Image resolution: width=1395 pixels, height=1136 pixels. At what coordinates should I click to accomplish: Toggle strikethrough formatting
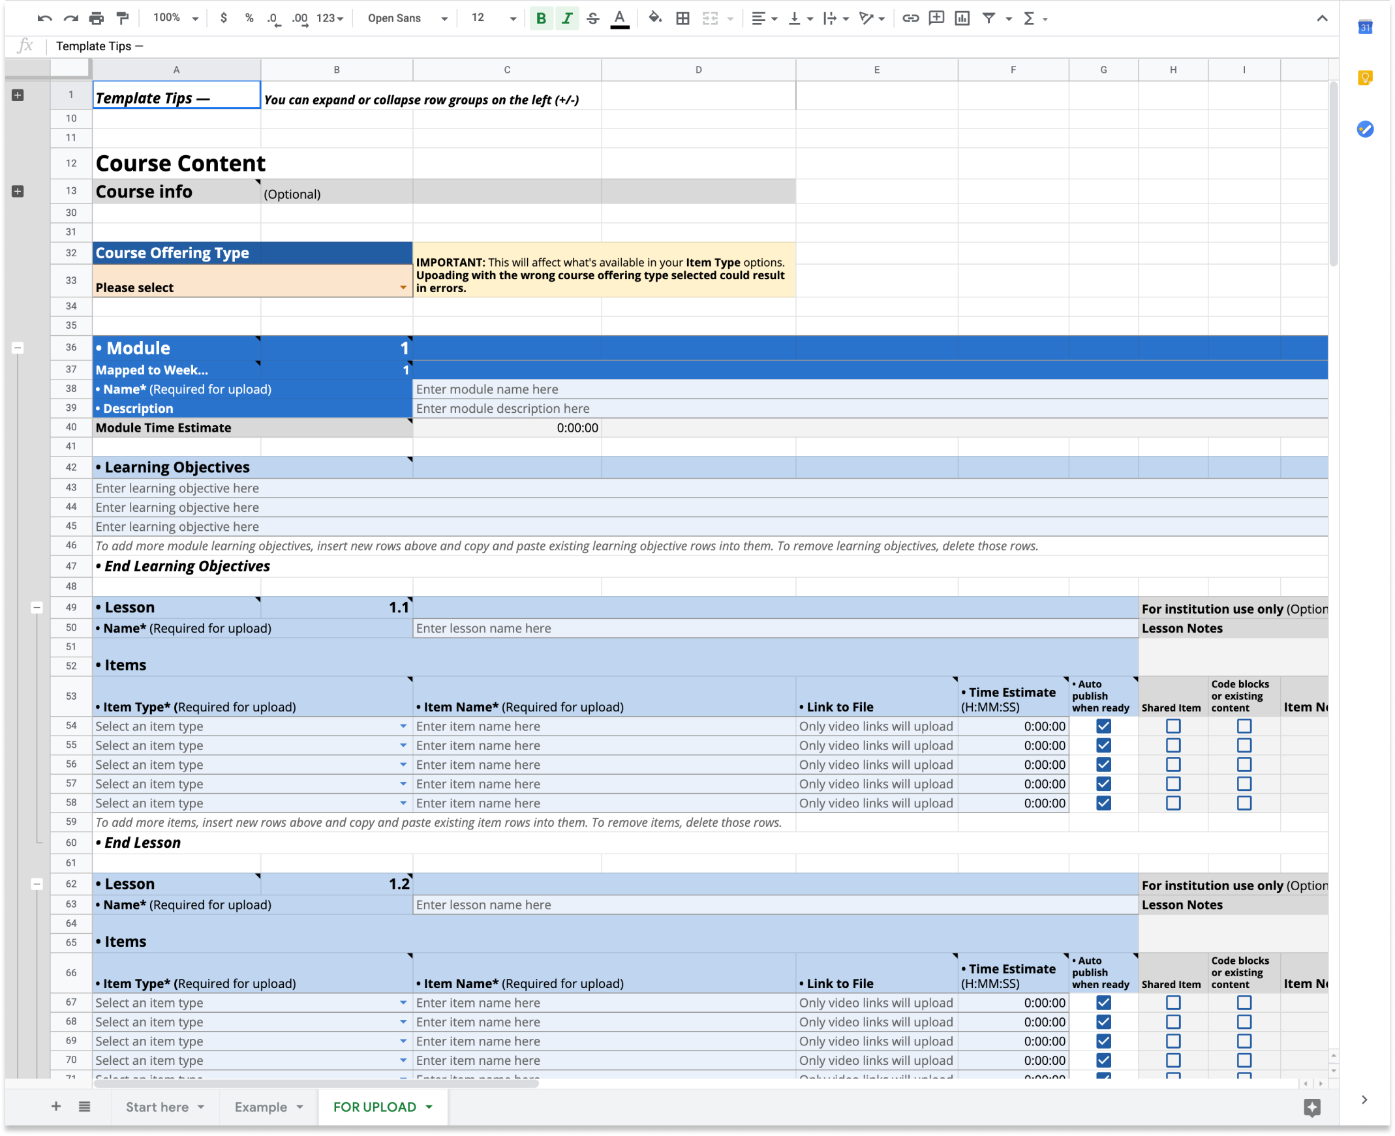[x=593, y=18]
